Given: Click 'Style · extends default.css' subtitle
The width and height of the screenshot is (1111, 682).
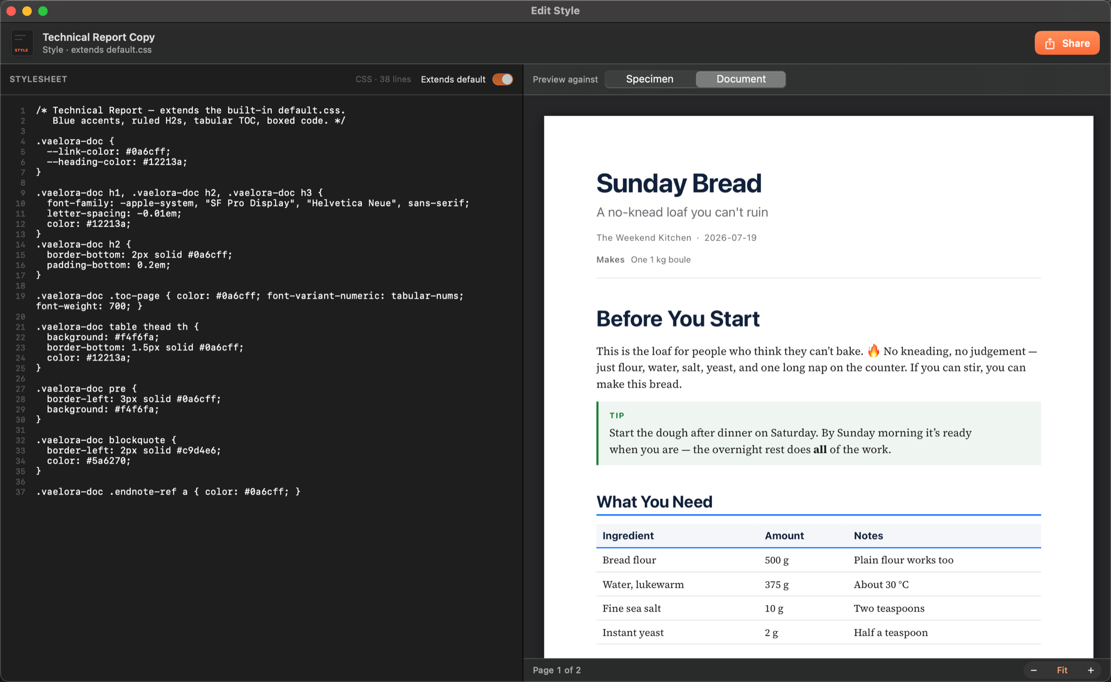Looking at the screenshot, I should tap(97, 49).
